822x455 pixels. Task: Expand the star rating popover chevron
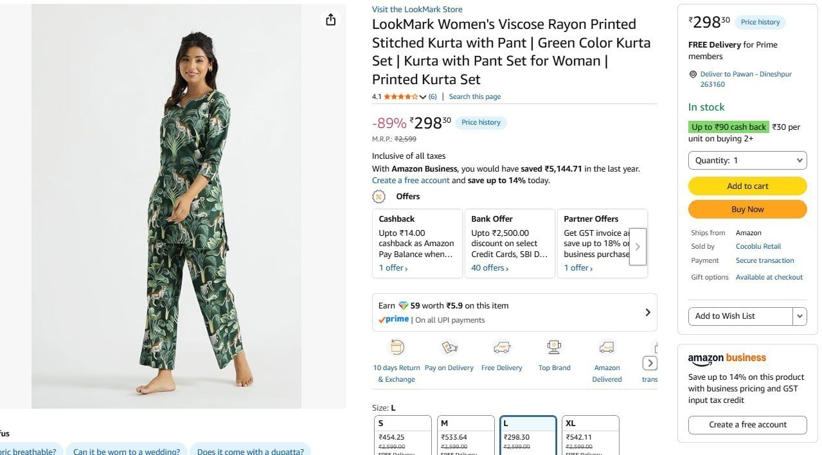click(423, 97)
